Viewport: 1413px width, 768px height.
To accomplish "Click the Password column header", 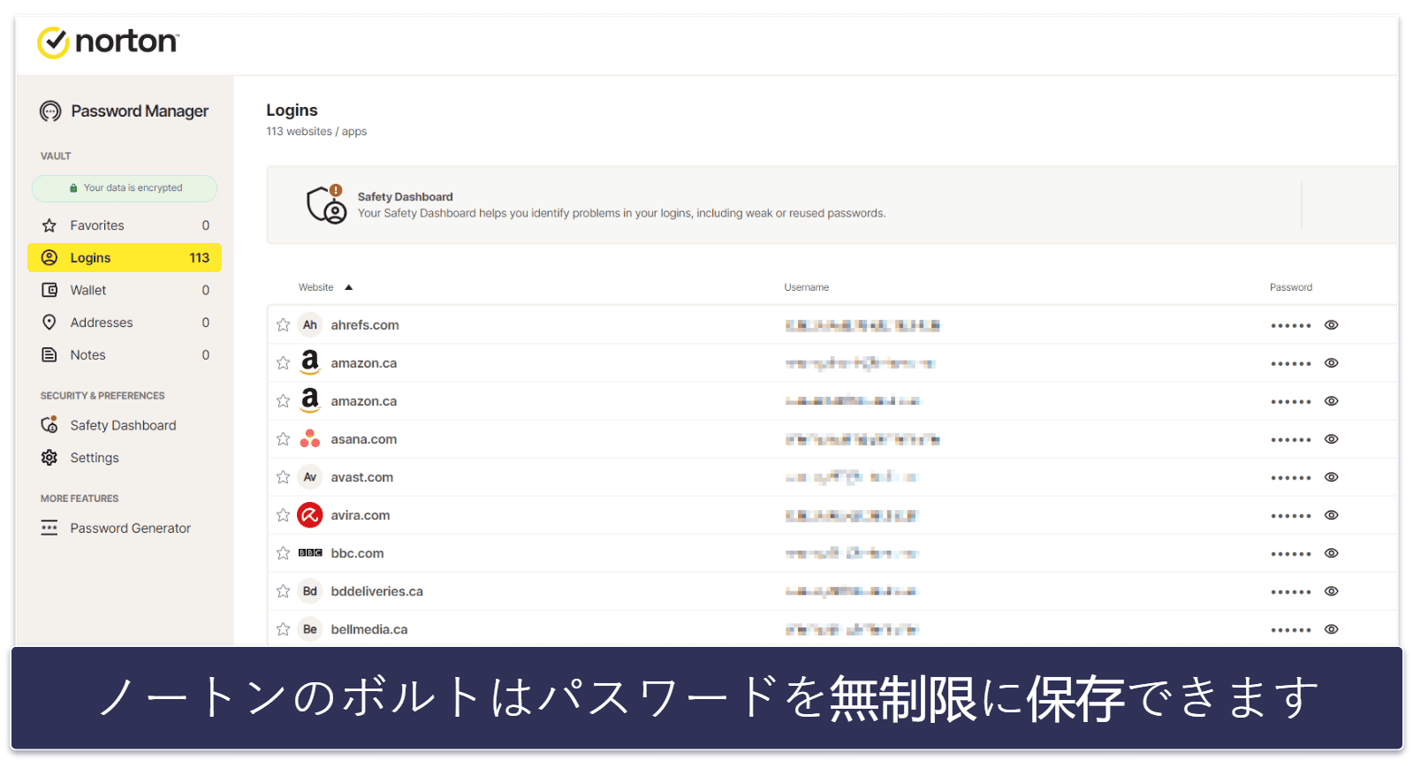I will pyautogui.click(x=1290, y=287).
